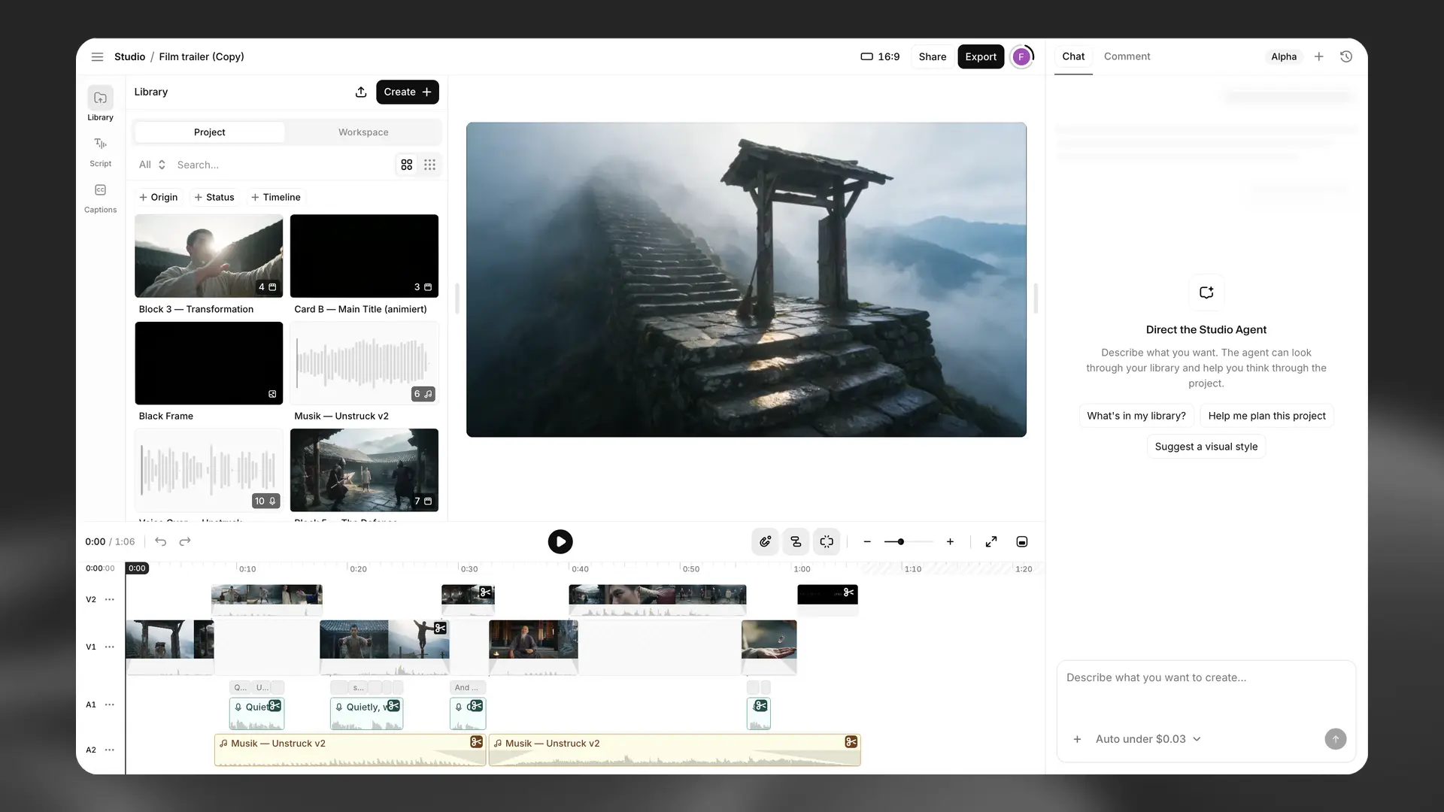The height and width of the screenshot is (812, 1444).
Task: Open the A2 track options menu
Action: [110, 750]
